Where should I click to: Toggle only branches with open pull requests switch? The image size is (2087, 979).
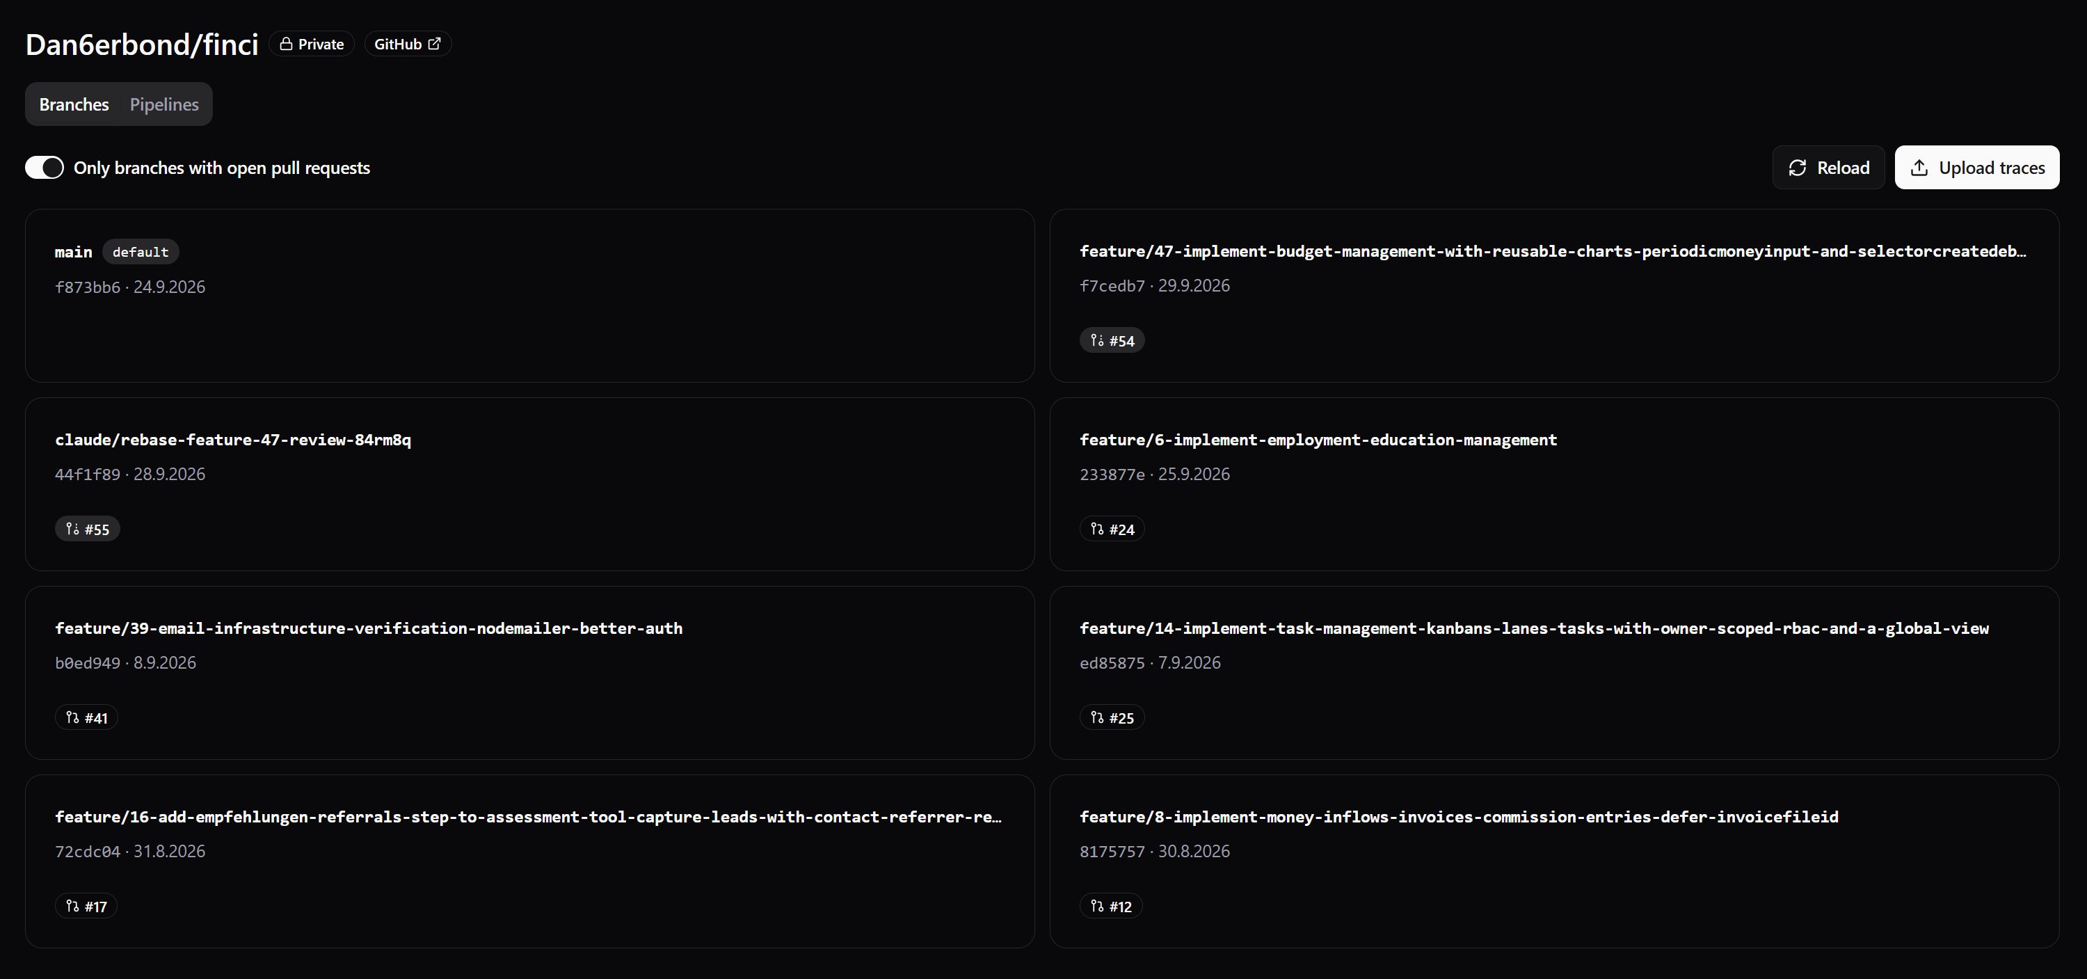(x=45, y=168)
